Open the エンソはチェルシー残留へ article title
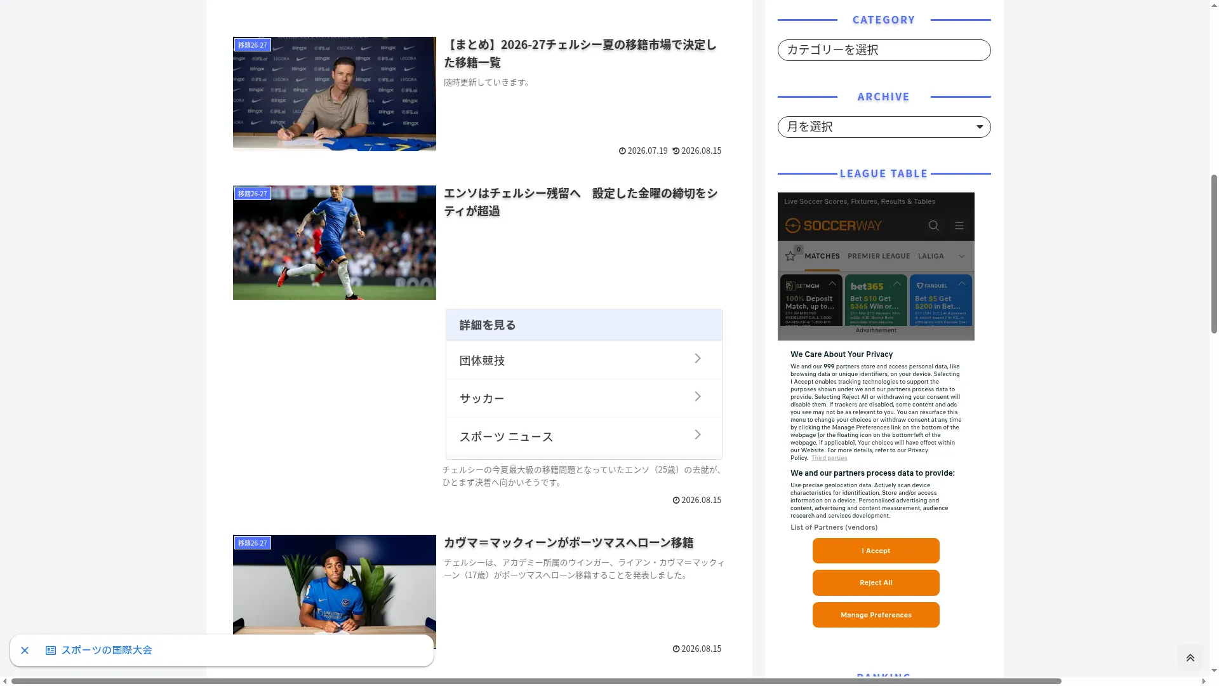 point(580,202)
